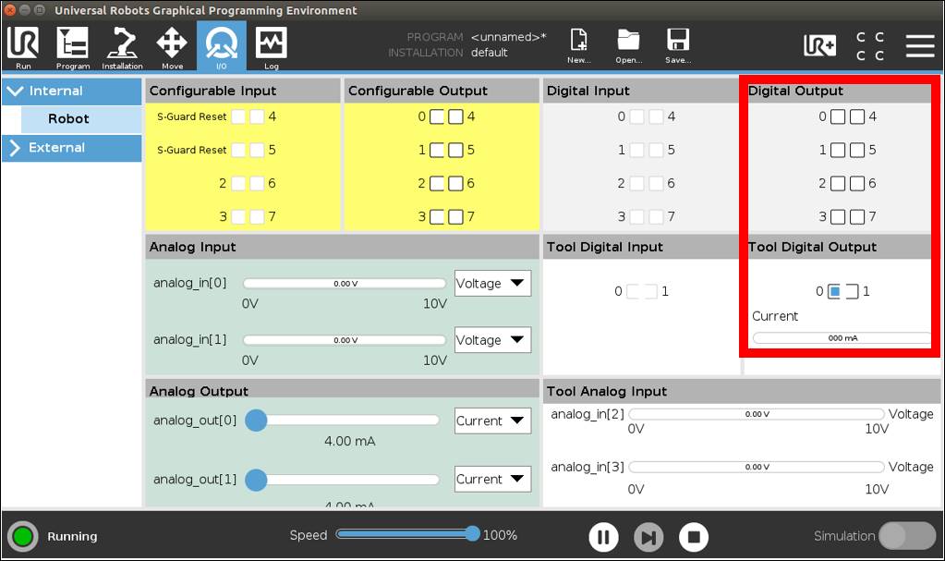The image size is (945, 561).
Task: Toggle the Simulation switch
Action: coord(907,536)
